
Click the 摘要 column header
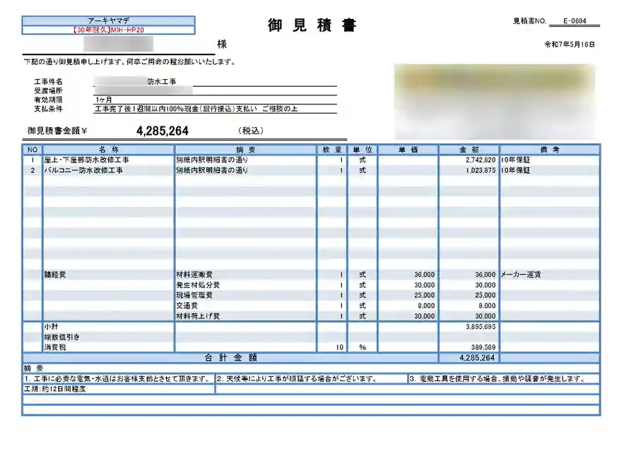(x=245, y=150)
